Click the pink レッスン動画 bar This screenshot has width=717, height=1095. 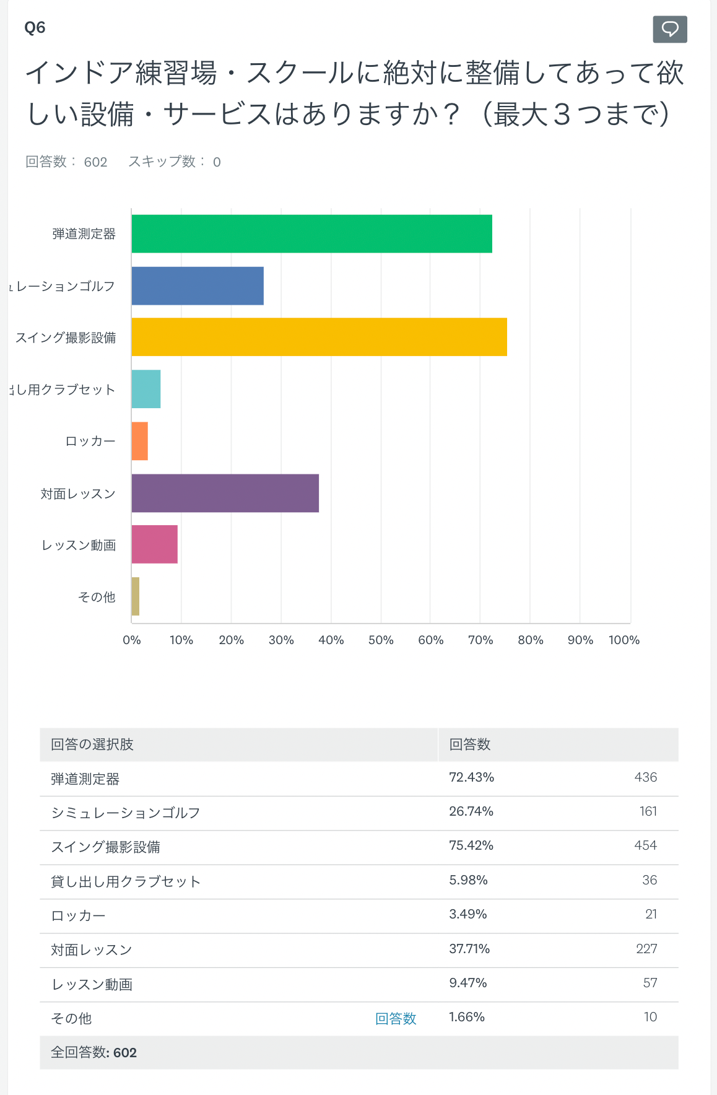pyautogui.click(x=155, y=544)
